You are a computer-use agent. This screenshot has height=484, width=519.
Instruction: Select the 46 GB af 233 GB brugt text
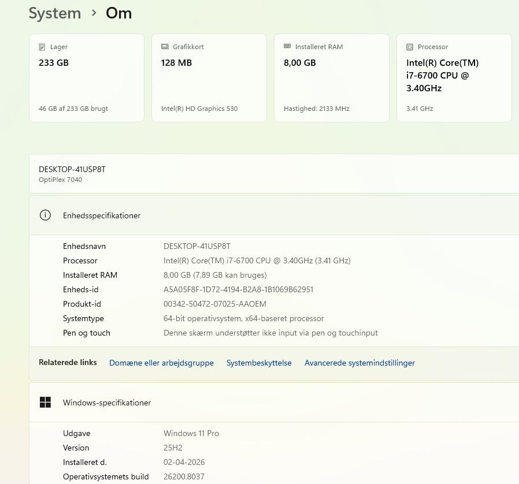[x=73, y=109]
